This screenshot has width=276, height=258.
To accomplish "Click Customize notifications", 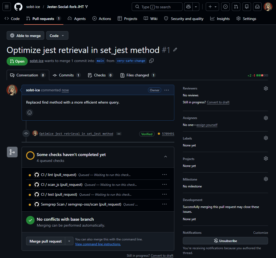I will click(x=261, y=233).
